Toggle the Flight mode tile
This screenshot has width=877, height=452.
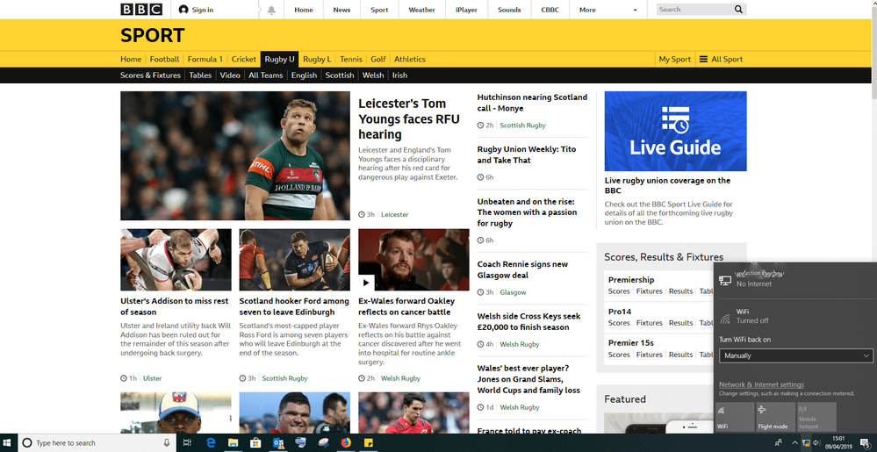tap(773, 417)
